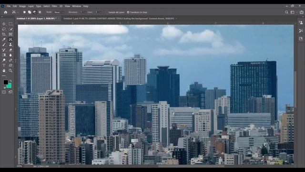Select the Content-Aware Move tool in the toolbox

[x=10, y=40]
